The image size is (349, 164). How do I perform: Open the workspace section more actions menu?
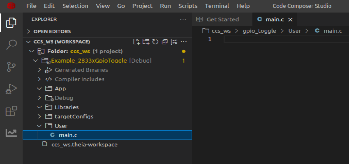point(183,42)
